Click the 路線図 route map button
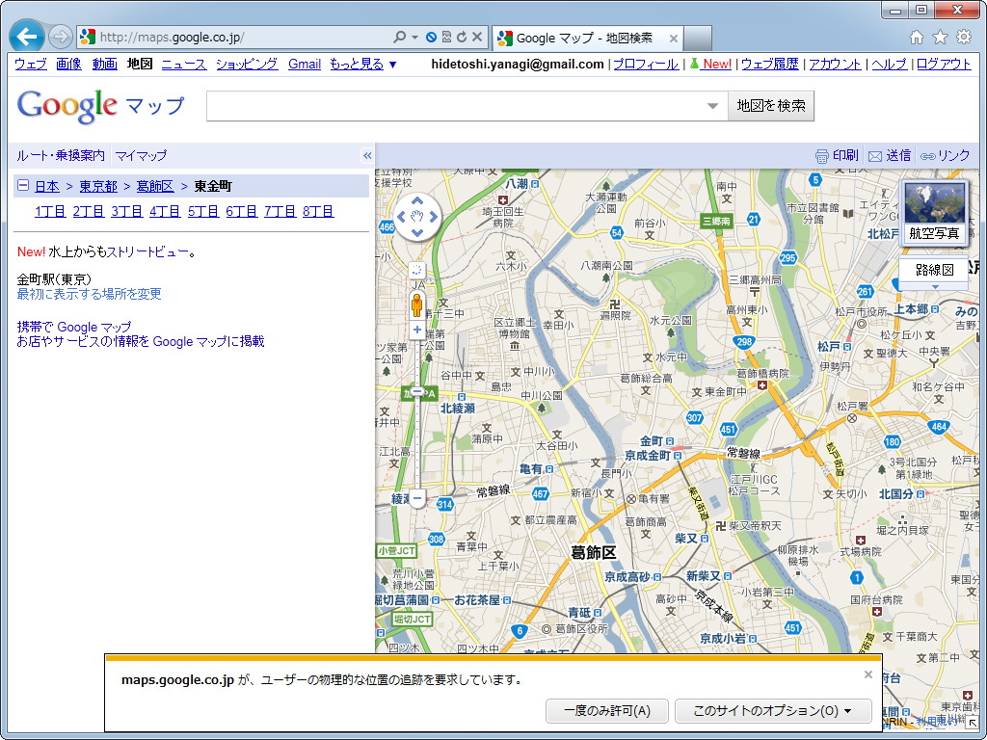The height and width of the screenshot is (740, 987). (x=934, y=270)
